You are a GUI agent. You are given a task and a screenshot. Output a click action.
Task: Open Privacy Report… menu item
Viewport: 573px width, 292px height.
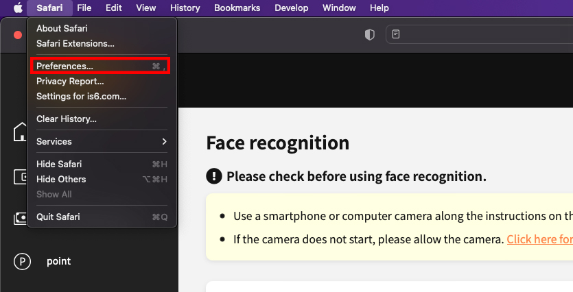(x=102, y=82)
